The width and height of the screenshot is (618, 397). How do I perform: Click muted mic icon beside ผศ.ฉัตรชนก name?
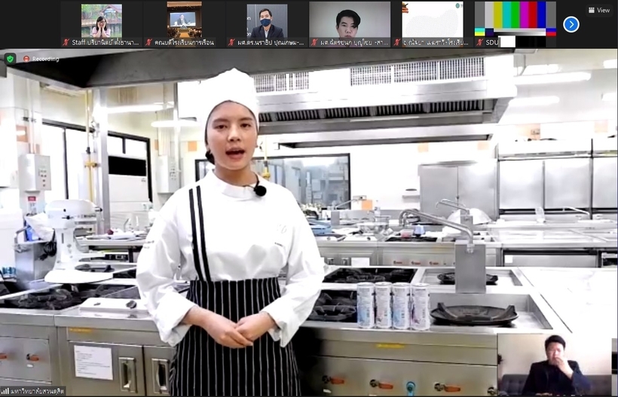(x=314, y=43)
